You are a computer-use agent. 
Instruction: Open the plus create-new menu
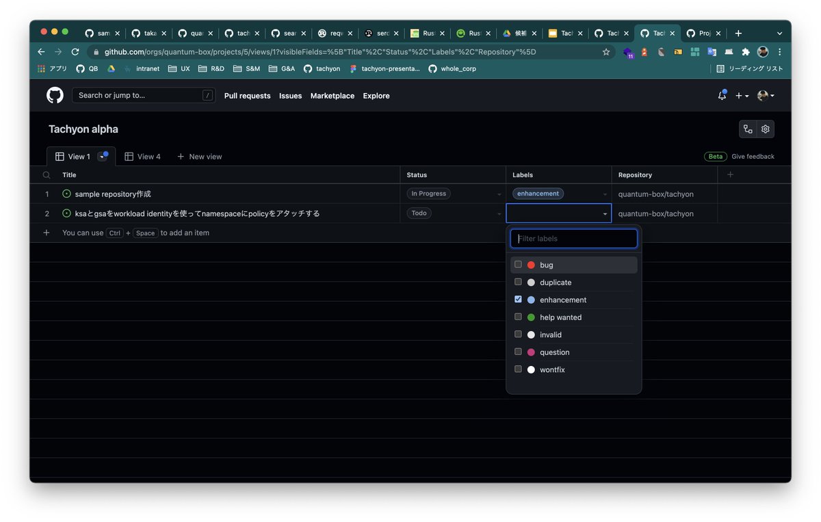coord(742,96)
